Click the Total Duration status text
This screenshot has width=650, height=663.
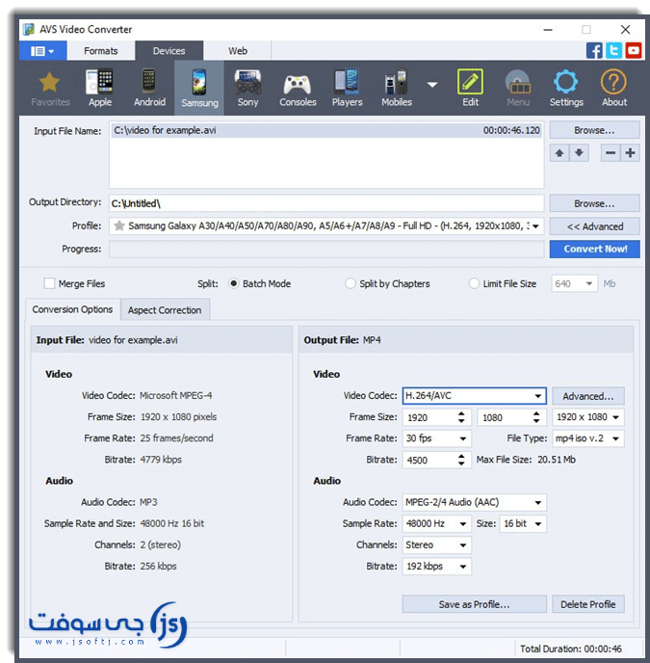tap(570, 649)
